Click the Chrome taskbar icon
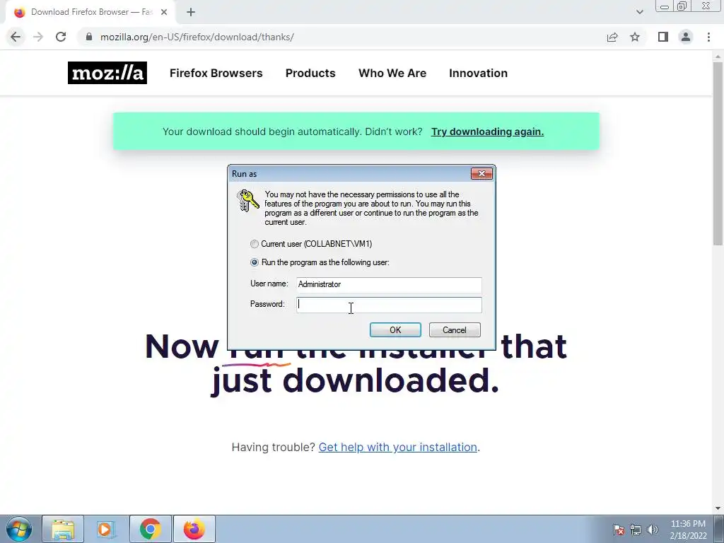Viewport: 724px width, 543px height. coord(151,529)
